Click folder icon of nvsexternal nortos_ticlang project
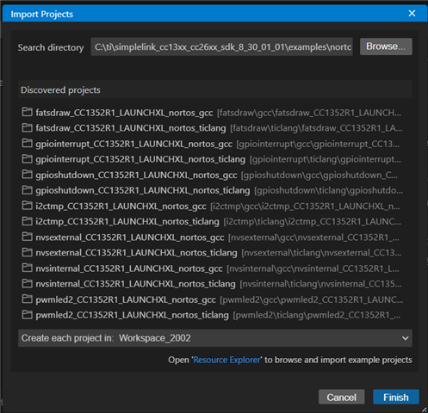Image resolution: width=428 pixels, height=413 pixels. pyautogui.click(x=27, y=252)
